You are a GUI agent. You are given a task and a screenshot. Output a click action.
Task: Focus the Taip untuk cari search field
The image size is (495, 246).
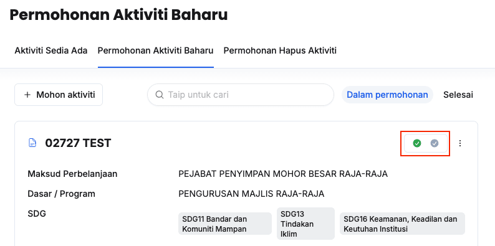241,95
